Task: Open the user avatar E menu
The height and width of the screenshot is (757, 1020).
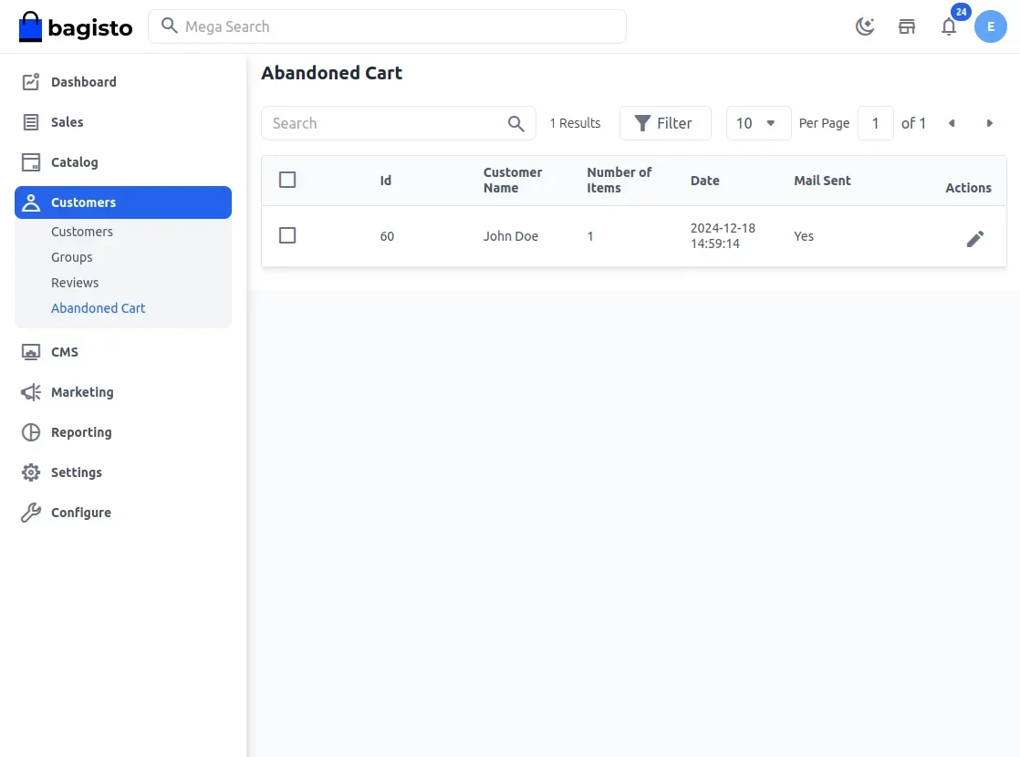Action: pos(990,26)
